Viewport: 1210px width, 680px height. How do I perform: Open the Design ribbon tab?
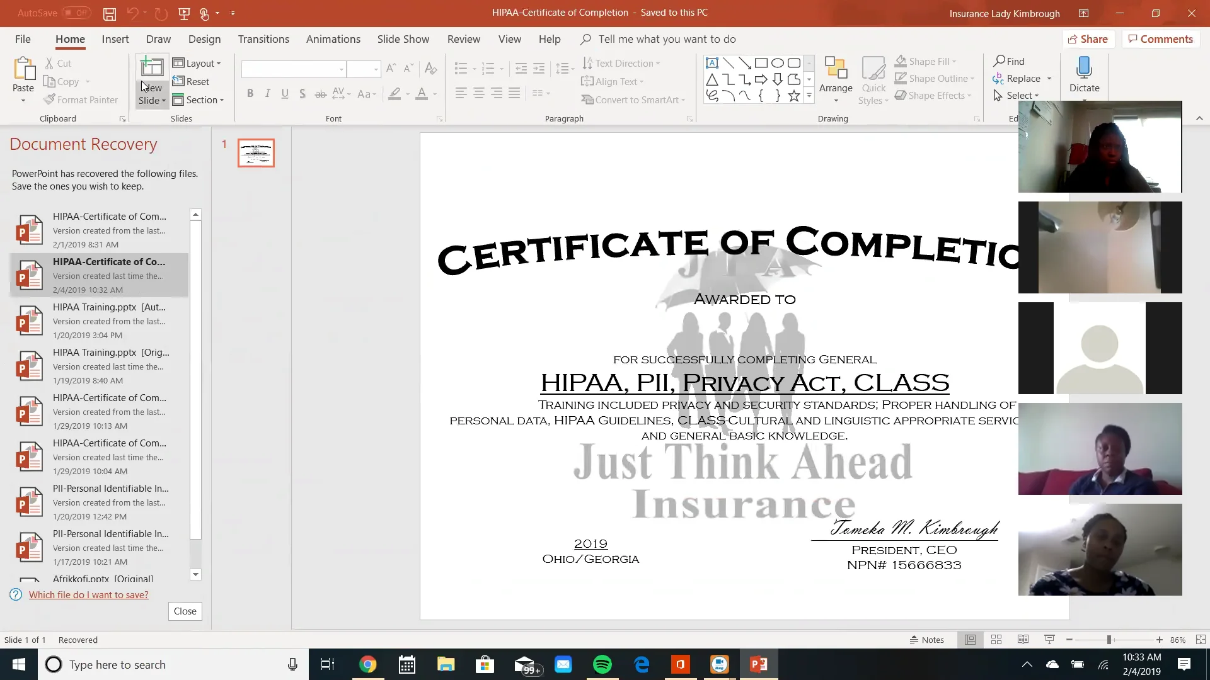(204, 39)
